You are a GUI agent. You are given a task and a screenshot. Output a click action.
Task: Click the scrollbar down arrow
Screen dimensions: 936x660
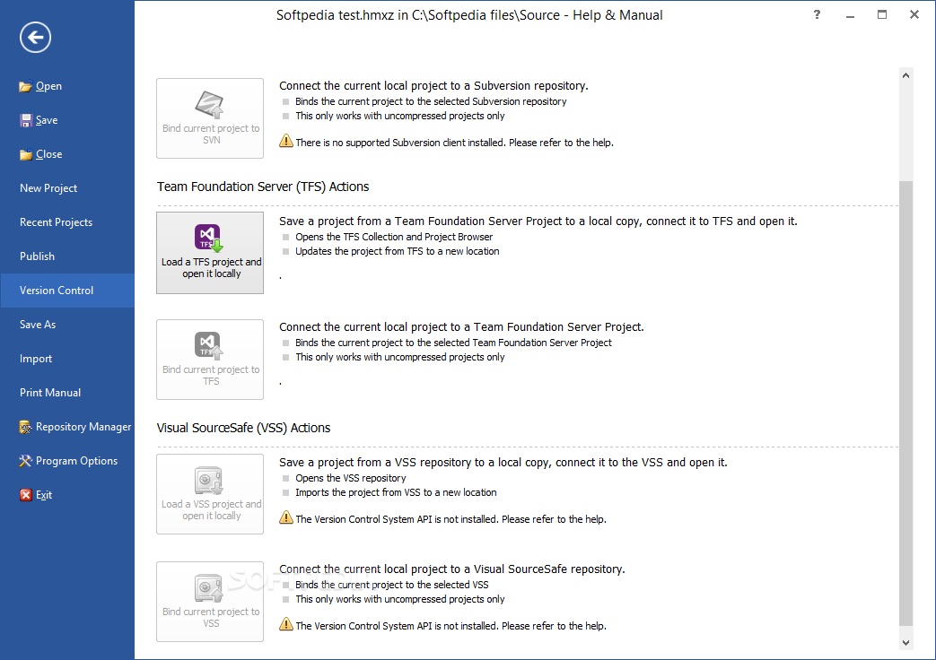pyautogui.click(x=905, y=643)
